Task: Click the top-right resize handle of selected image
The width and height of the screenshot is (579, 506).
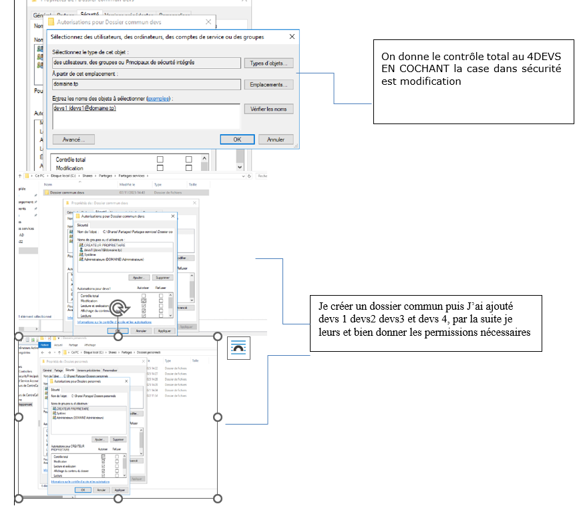Action: coord(218,336)
